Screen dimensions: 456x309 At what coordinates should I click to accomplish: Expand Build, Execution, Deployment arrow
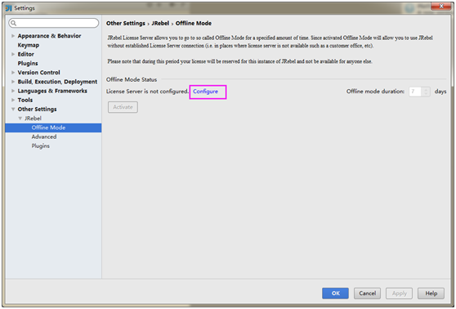click(x=13, y=82)
